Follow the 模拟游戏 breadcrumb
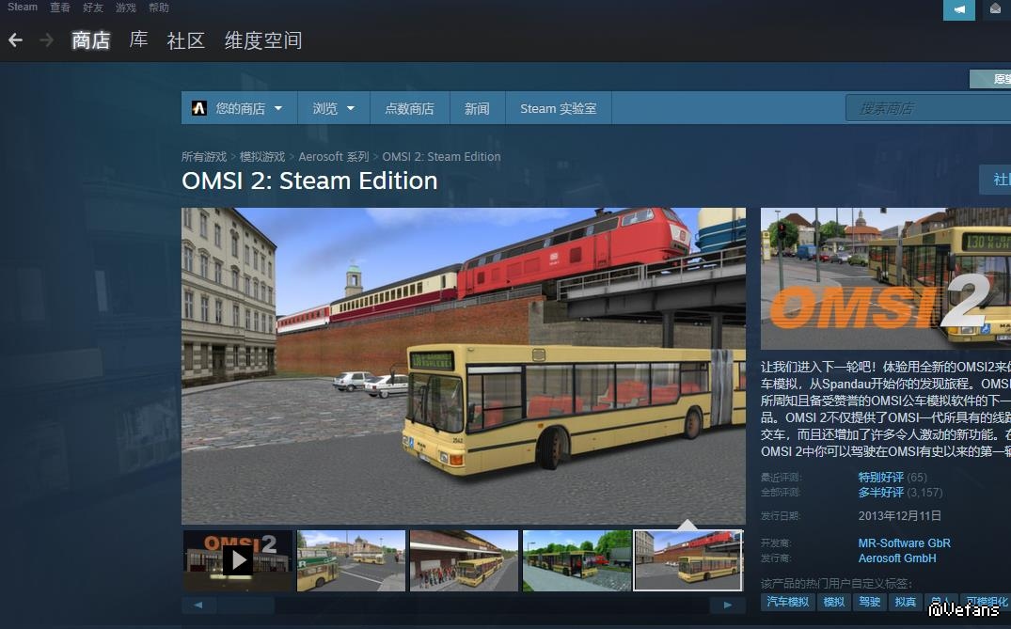 (261, 157)
